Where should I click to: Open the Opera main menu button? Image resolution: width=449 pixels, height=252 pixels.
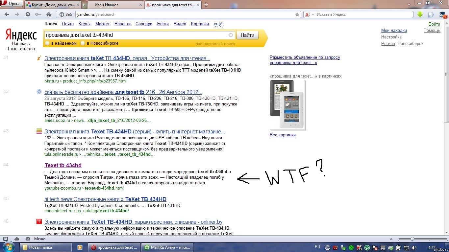click(x=12, y=4)
